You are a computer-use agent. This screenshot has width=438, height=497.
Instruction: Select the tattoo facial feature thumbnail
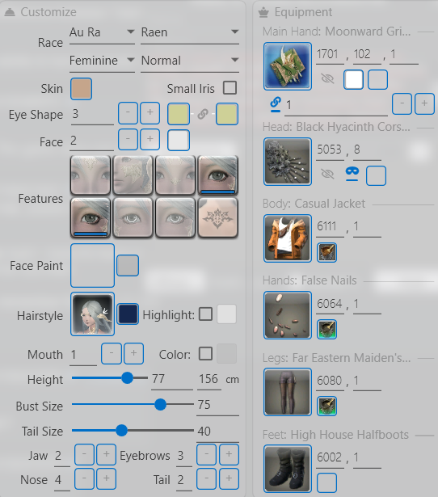coord(217,217)
